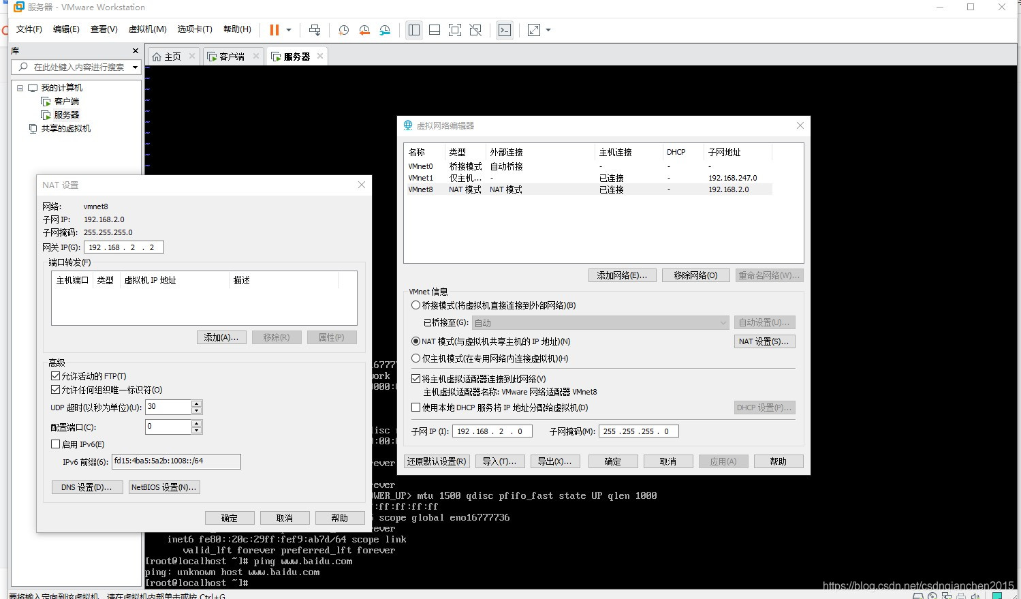Toggle 允许活动的 FTP checkbox
1021x599 pixels.
(56, 376)
